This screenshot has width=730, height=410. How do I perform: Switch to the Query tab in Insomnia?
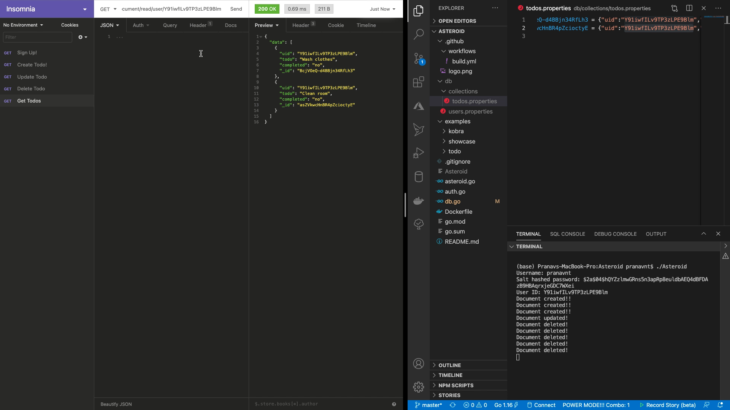pos(170,25)
